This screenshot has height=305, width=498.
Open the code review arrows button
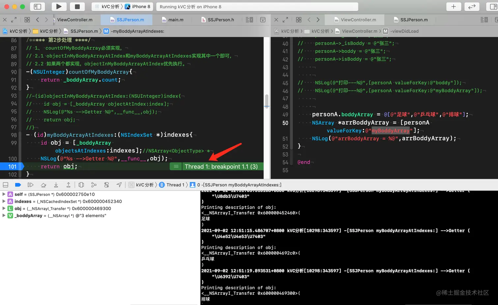pos(472,7)
